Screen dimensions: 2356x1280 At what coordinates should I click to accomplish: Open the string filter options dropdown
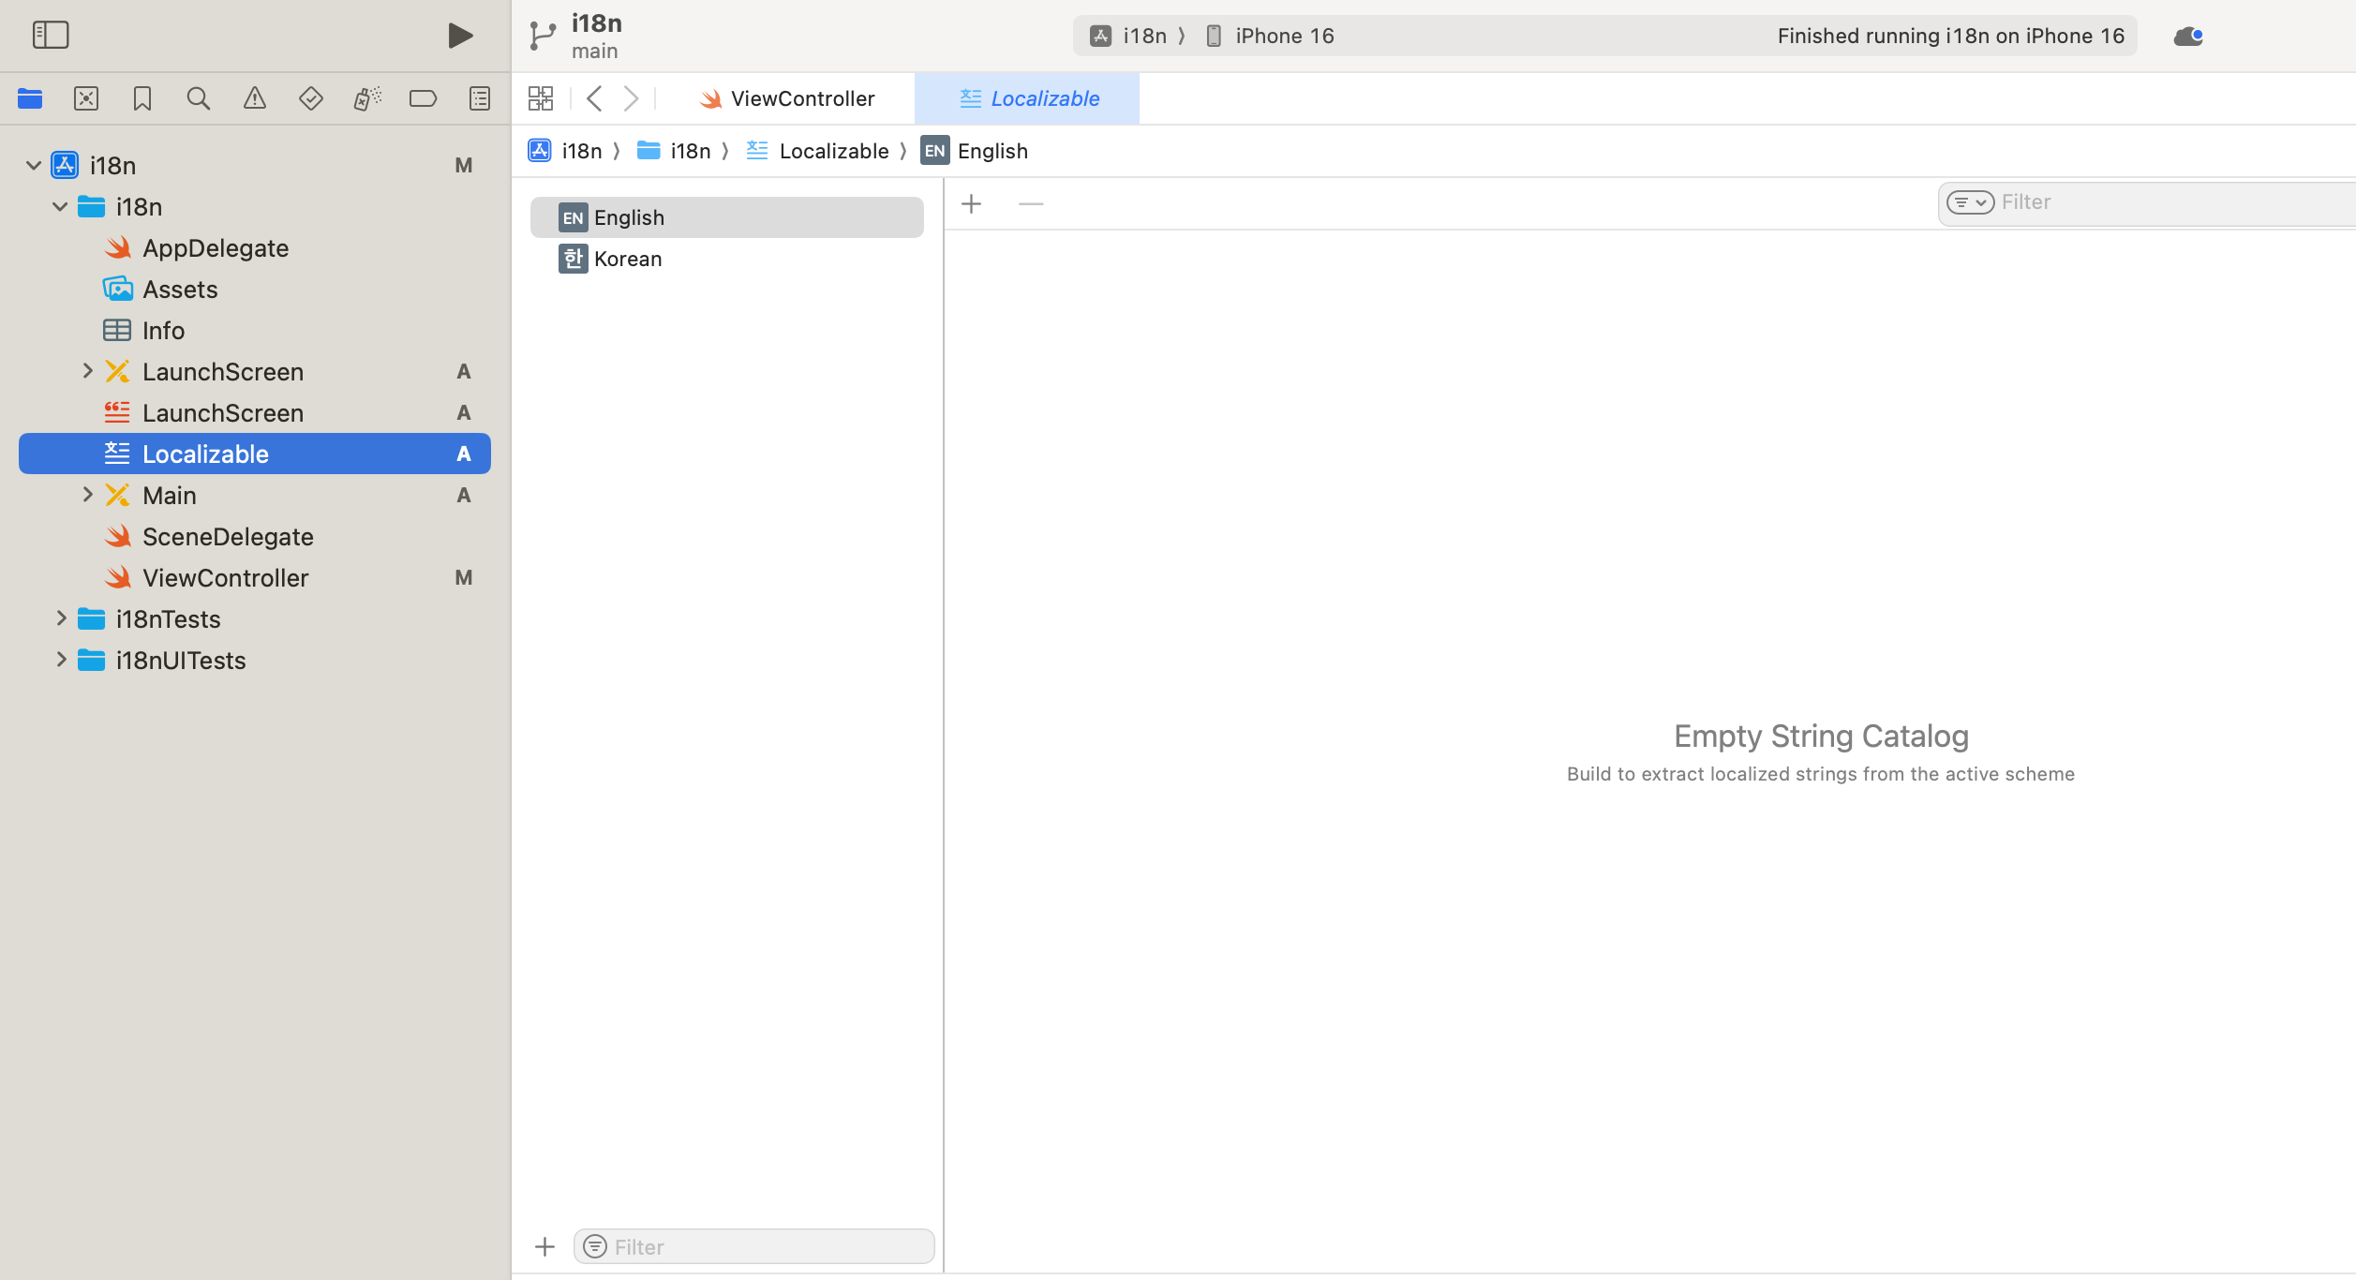point(1970,202)
